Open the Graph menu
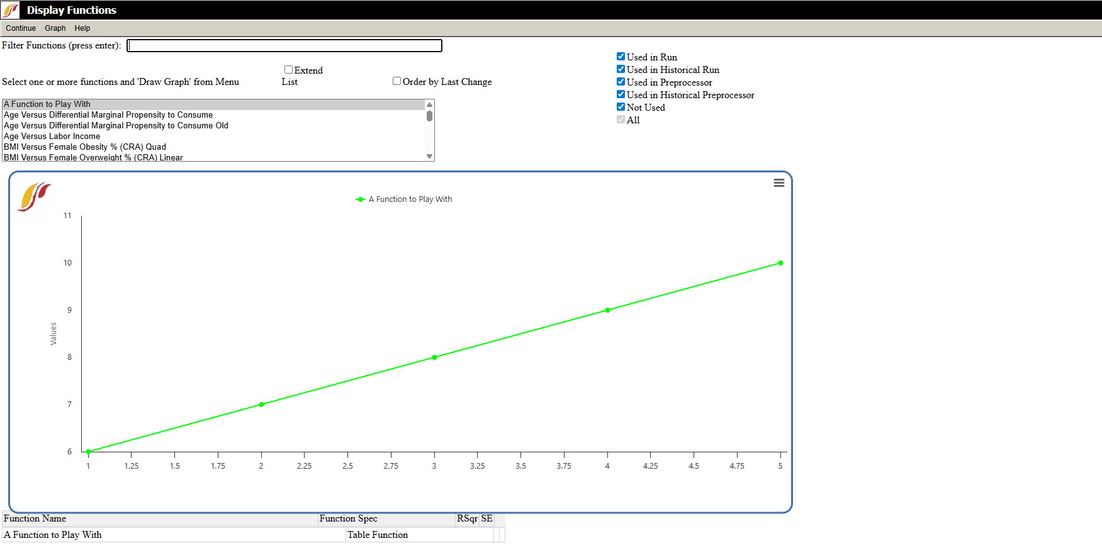This screenshot has width=1102, height=553. pos(55,28)
